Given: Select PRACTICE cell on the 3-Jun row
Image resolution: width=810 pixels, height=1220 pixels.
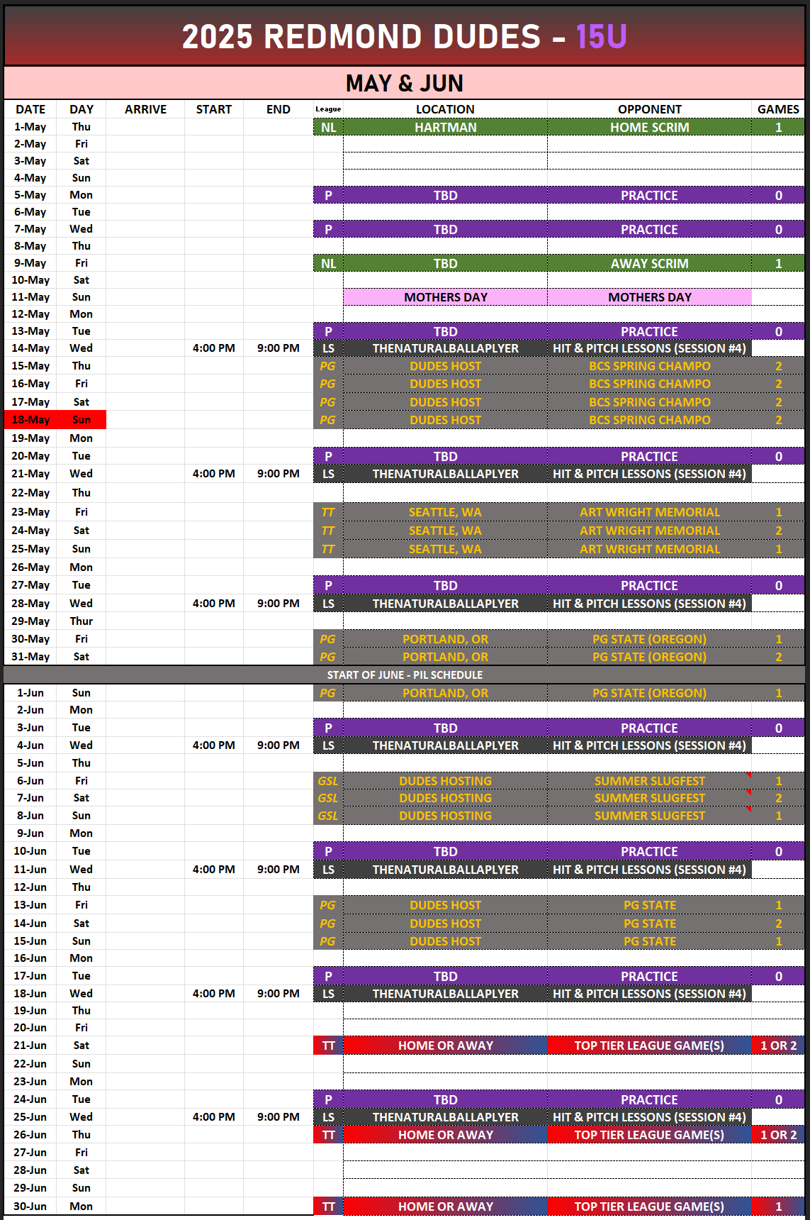Looking at the screenshot, I should [x=649, y=728].
